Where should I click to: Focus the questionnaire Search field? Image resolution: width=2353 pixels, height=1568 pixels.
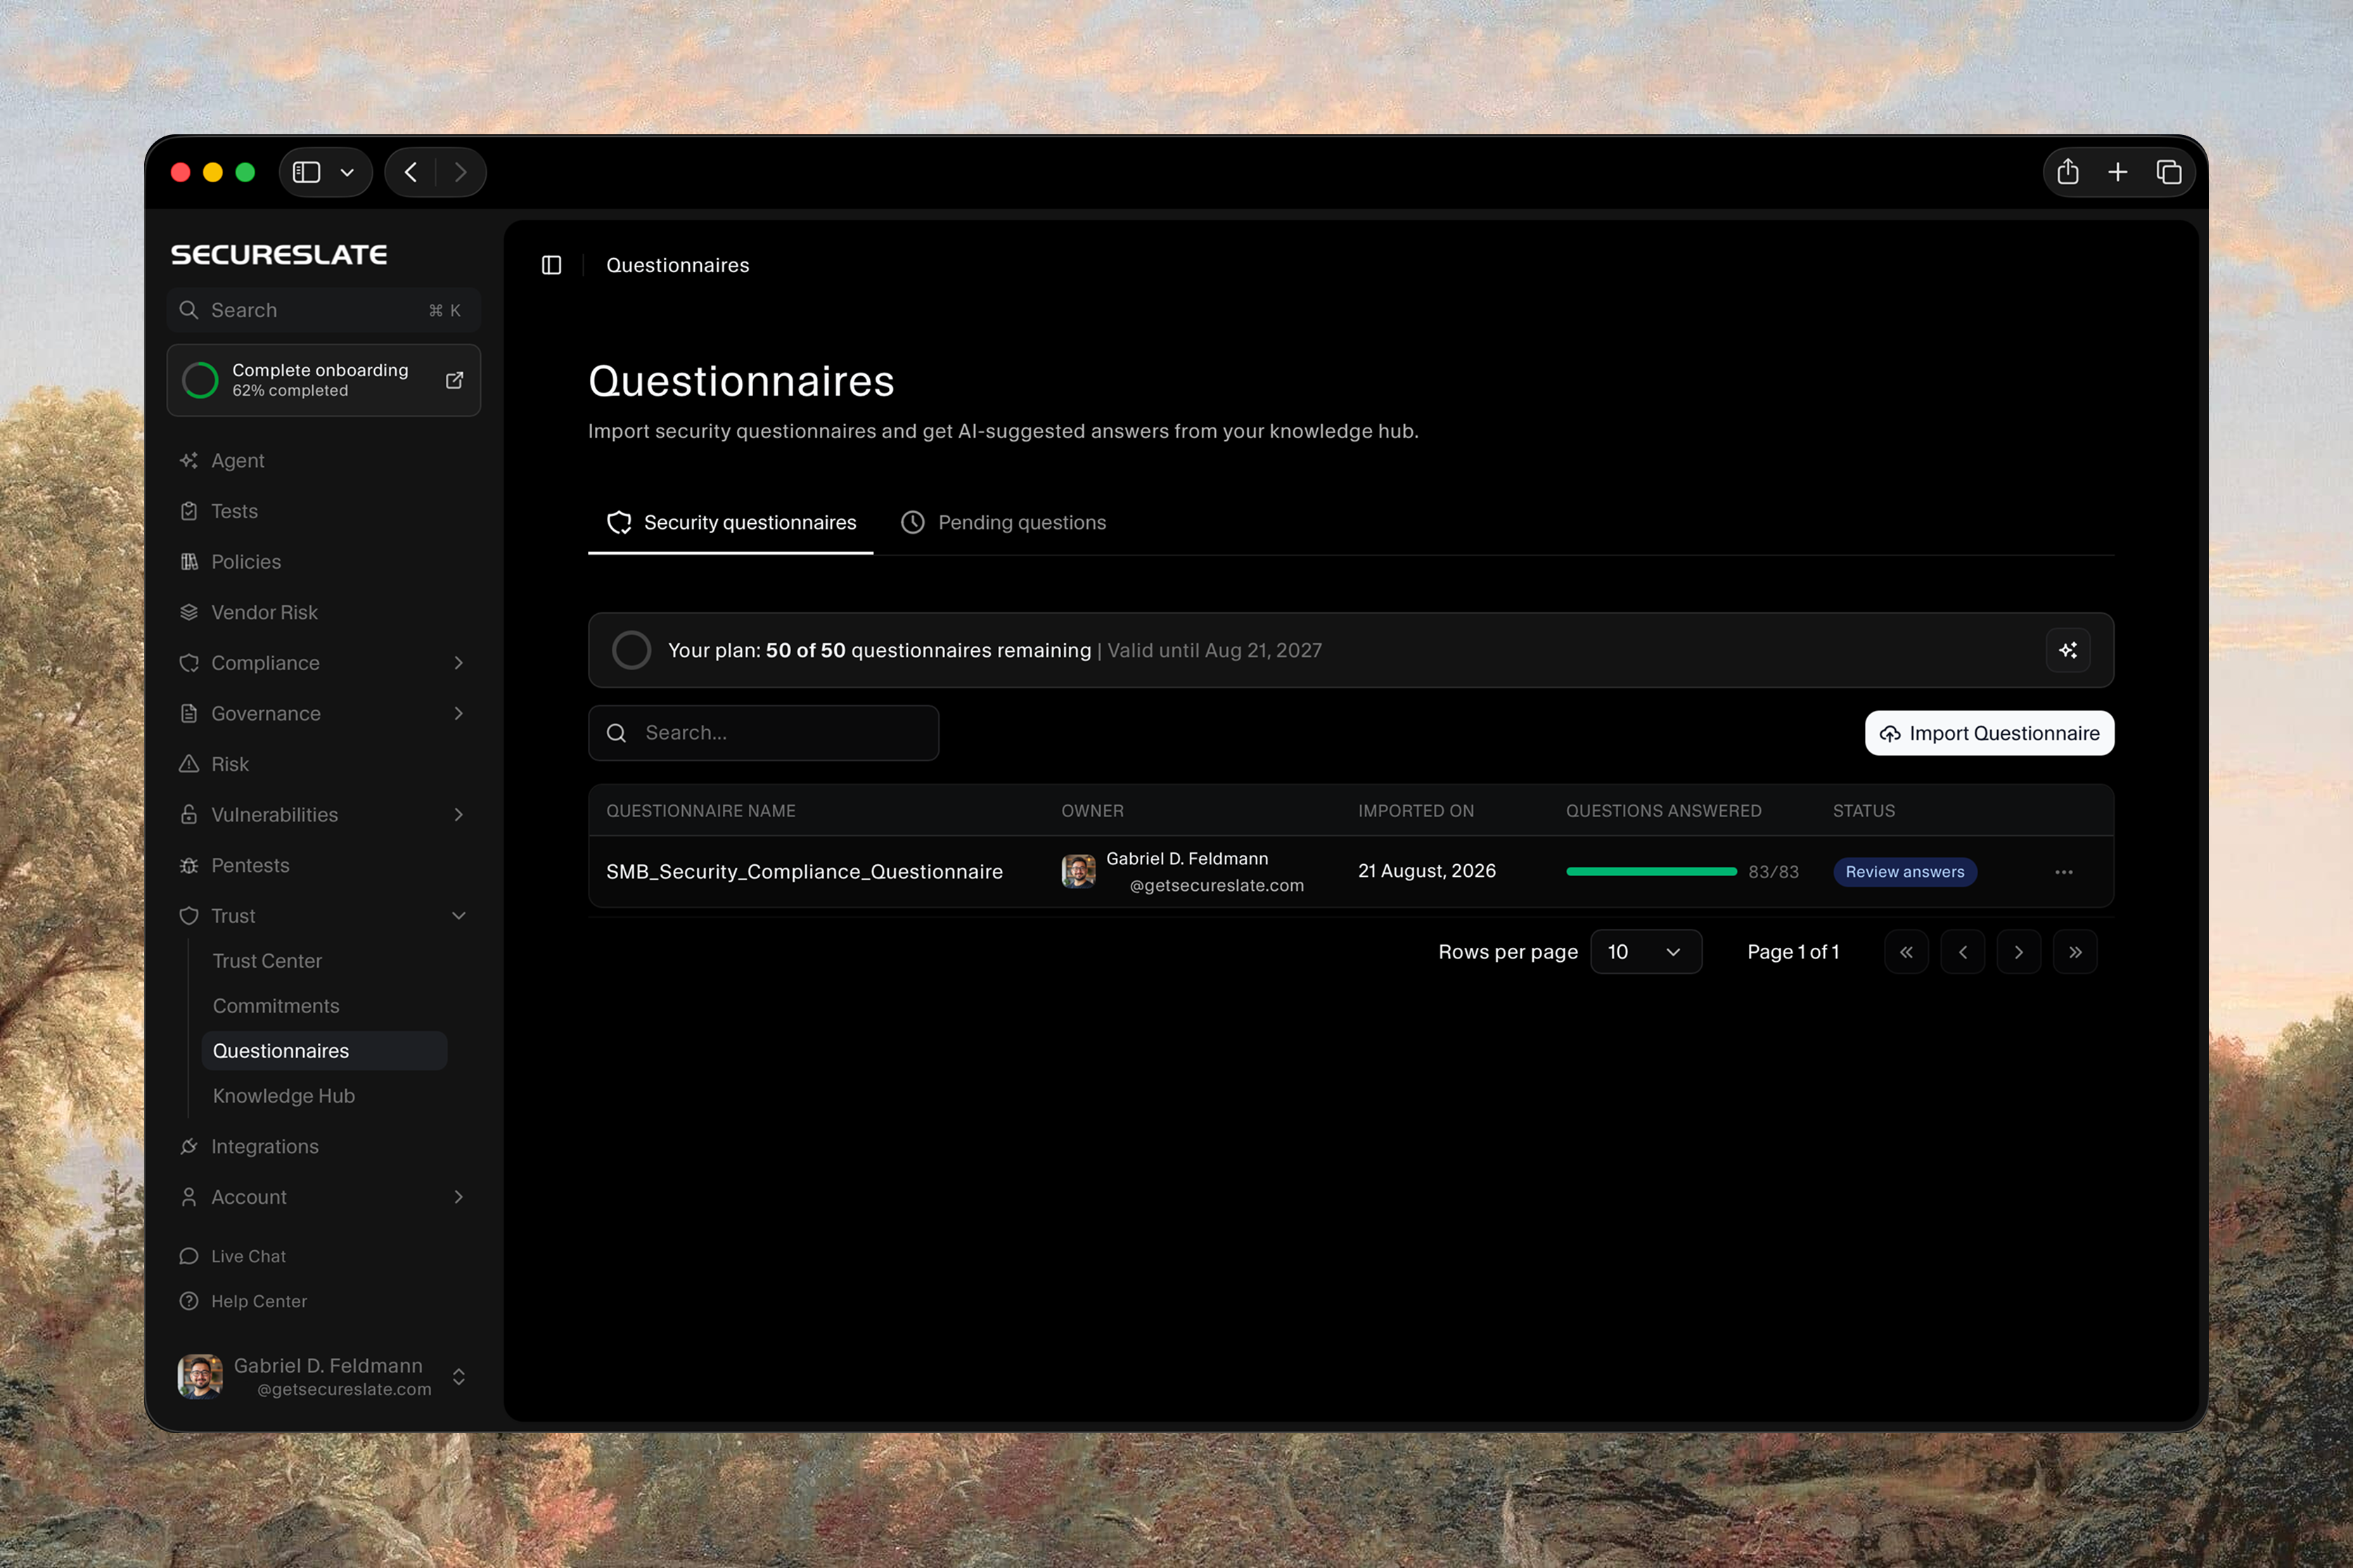(x=763, y=733)
